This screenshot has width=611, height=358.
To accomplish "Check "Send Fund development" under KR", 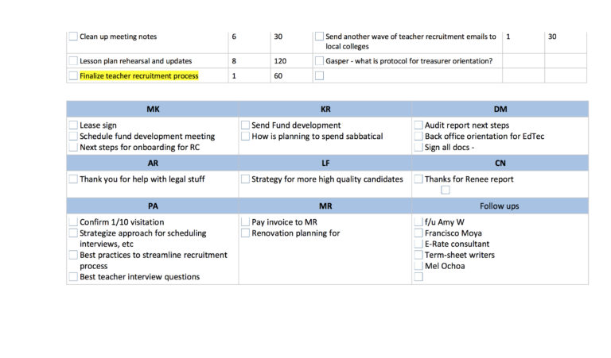I will tap(245, 125).
